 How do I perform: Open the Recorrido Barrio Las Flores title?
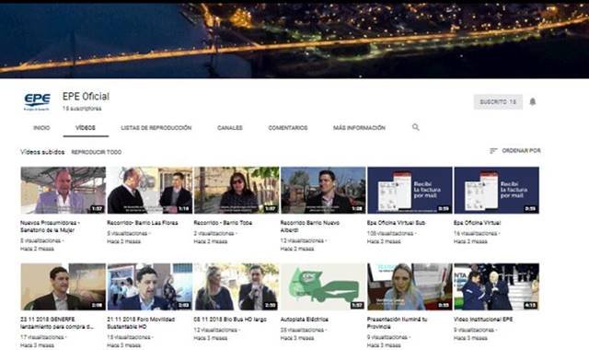[143, 223]
